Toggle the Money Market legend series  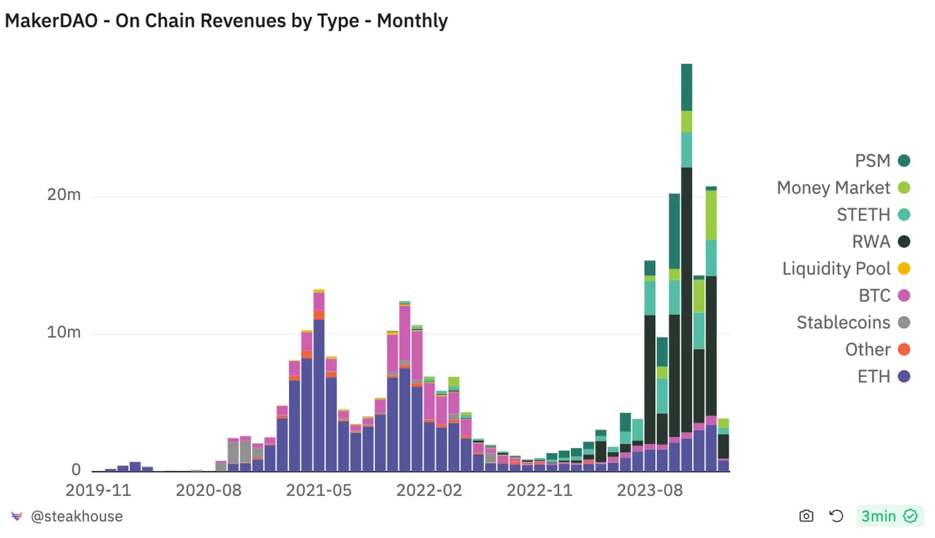coord(843,188)
